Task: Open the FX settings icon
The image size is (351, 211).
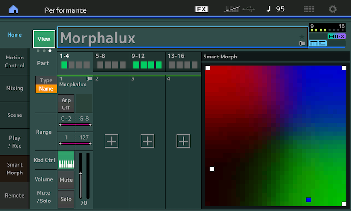Action: [x=201, y=10]
